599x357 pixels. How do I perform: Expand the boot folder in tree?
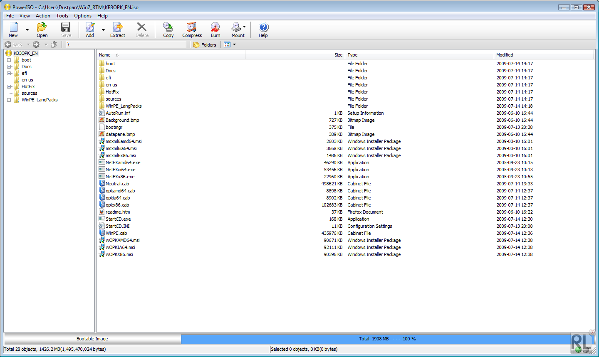9,60
